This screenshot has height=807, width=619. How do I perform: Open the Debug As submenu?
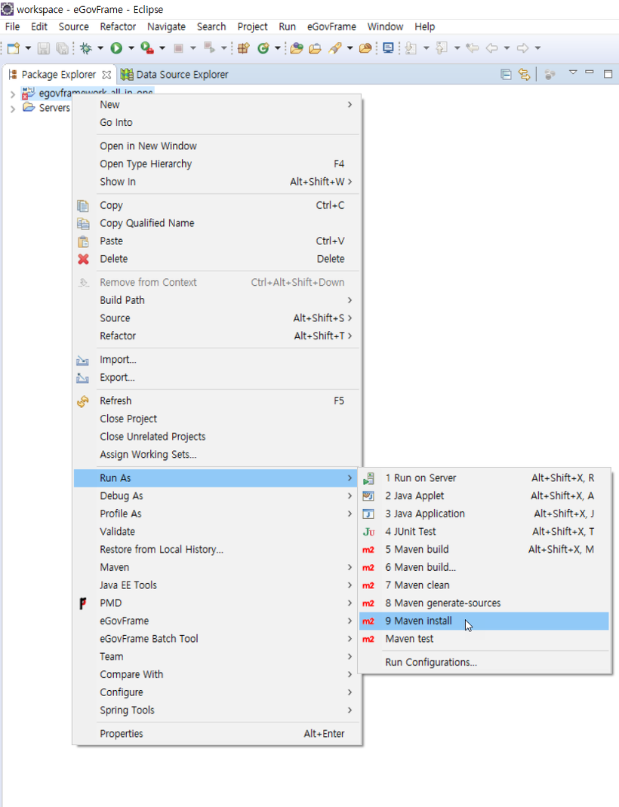(217, 496)
